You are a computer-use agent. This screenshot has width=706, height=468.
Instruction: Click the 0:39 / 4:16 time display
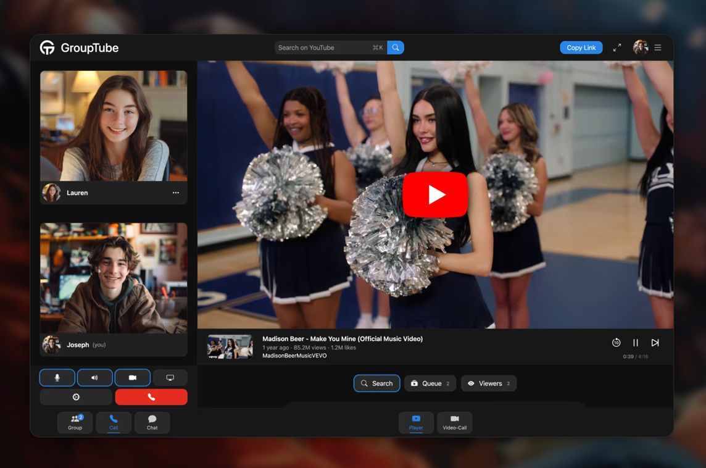click(635, 356)
